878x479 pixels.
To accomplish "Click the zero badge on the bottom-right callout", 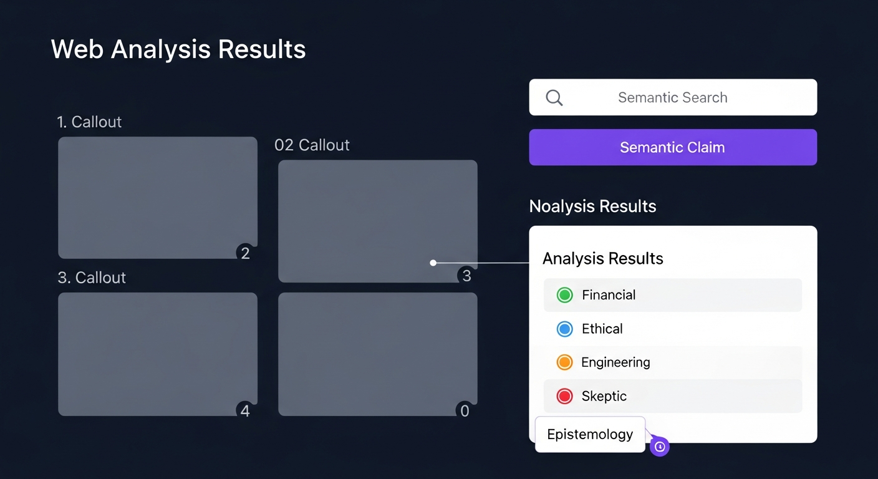I will (465, 410).
